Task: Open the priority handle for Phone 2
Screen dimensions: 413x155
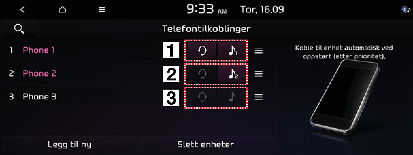Action: [258, 74]
